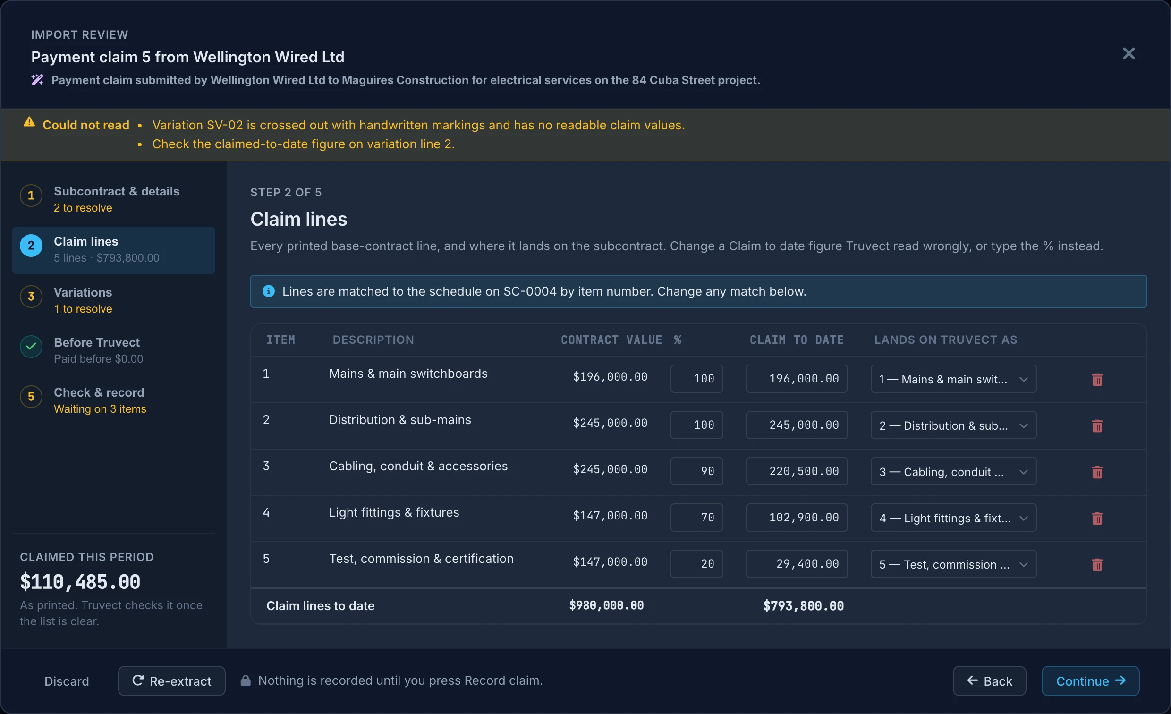Click the $110,485.00 claimed this period amount
This screenshot has height=714, width=1171.
[80, 582]
